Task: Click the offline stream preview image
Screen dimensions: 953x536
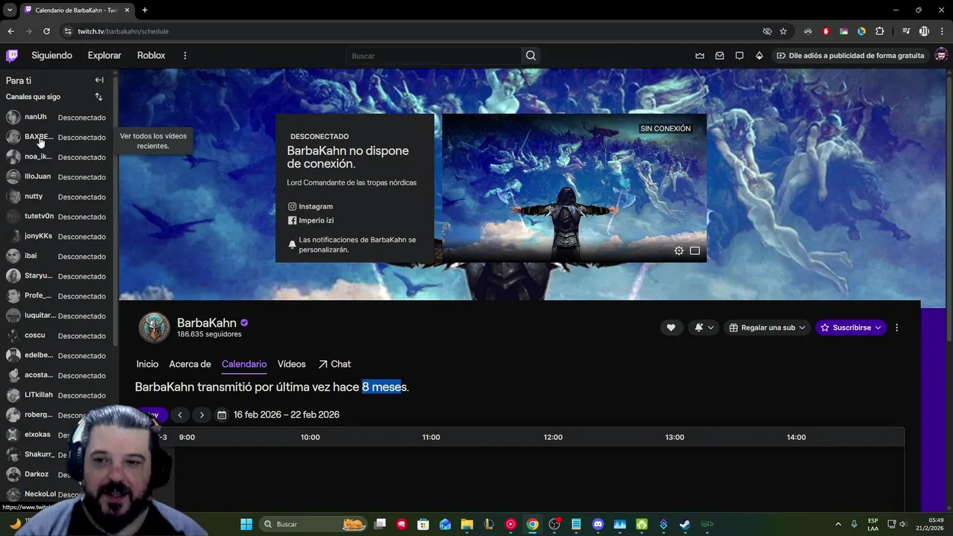Action: (574, 188)
